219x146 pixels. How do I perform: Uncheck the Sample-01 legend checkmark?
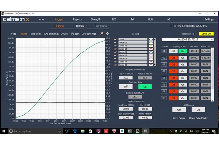[x=115, y=42]
